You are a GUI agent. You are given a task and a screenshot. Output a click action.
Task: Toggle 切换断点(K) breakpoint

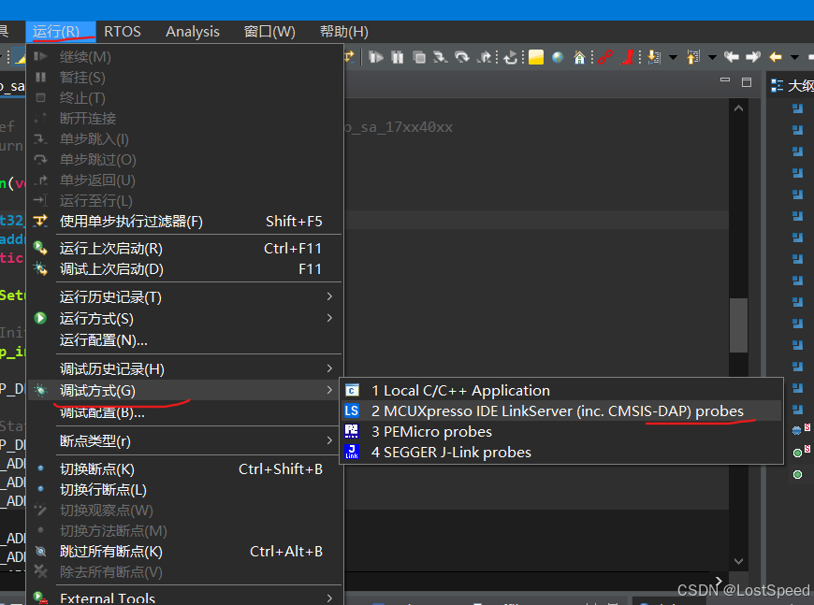point(183,469)
